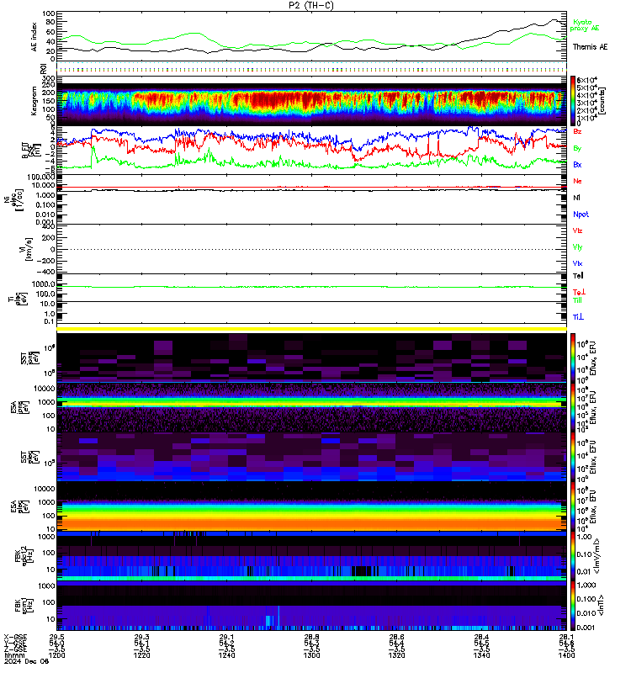Click the hhmm row label
Image resolution: width=631 pixels, height=673 pixels.
tap(14, 655)
